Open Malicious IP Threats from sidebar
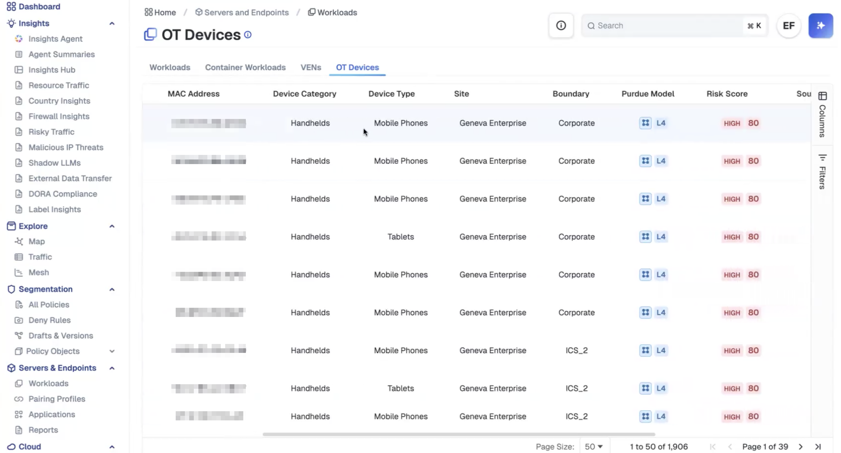The height and width of the screenshot is (453, 841). coord(65,147)
